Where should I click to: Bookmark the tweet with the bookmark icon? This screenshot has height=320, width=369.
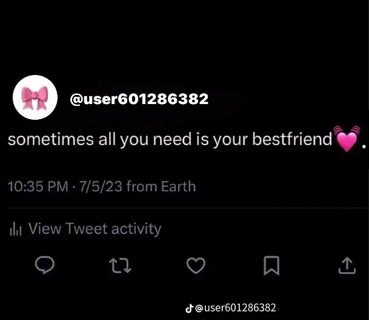click(271, 266)
